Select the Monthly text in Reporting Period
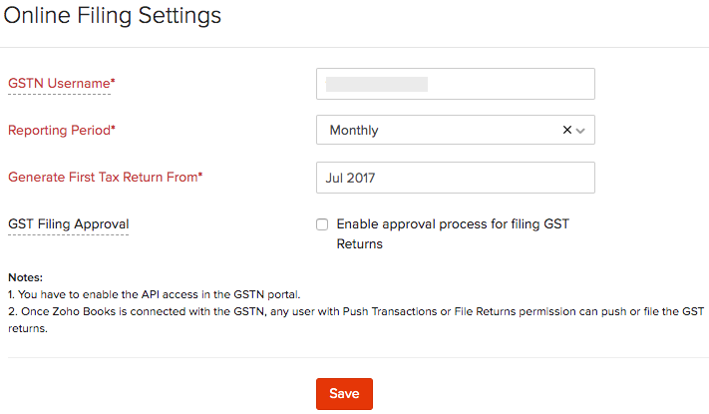This screenshot has height=414, width=709. (354, 130)
